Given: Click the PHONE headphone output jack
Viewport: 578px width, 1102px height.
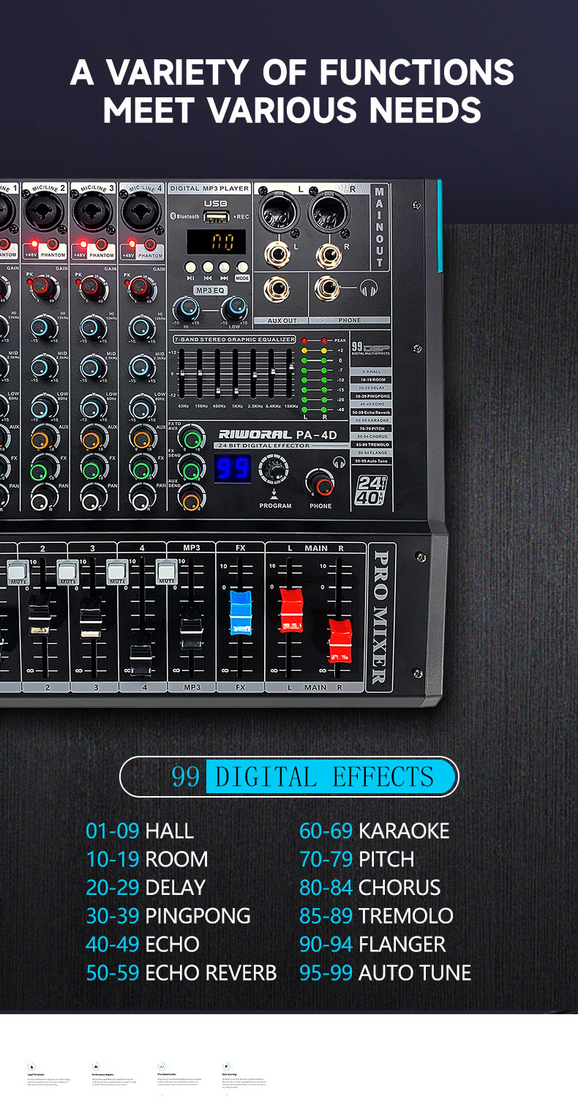Looking at the screenshot, I should pos(328,289).
